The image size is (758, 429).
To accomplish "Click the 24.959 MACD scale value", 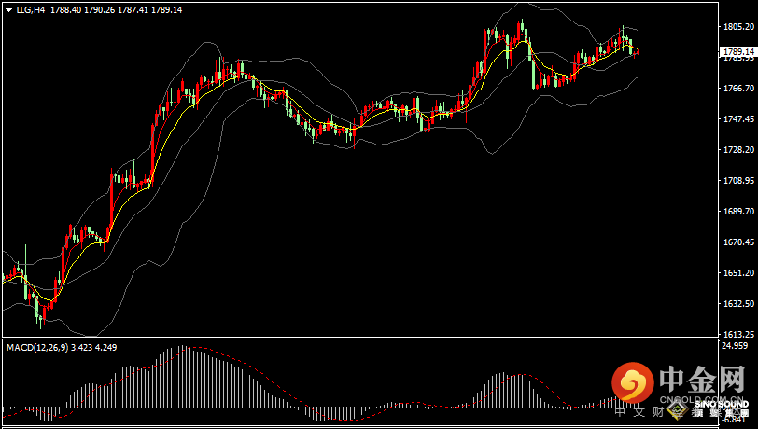I will [736, 346].
